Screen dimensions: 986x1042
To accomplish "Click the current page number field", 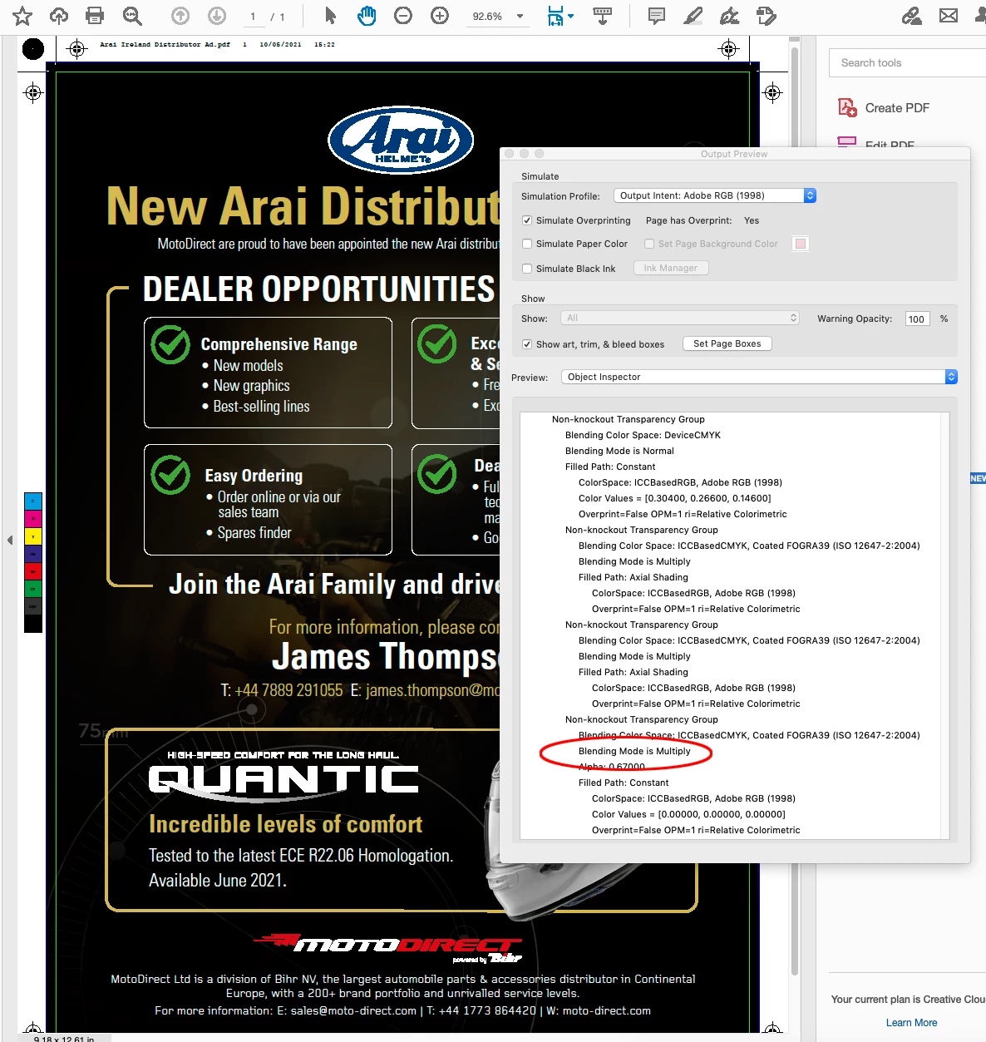I will coord(253,17).
